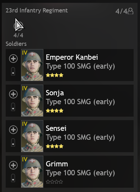Open Emperor Kanbei's portrait thumbnail
Screen dimensions: 140x192
click(x=32, y=65)
